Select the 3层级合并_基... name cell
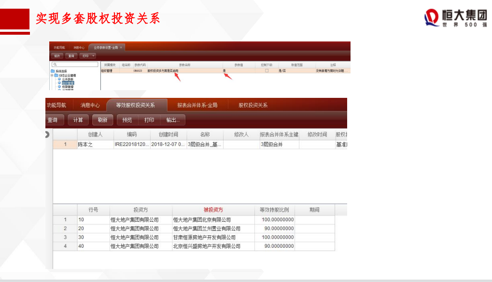The image size is (492, 282). (205, 145)
